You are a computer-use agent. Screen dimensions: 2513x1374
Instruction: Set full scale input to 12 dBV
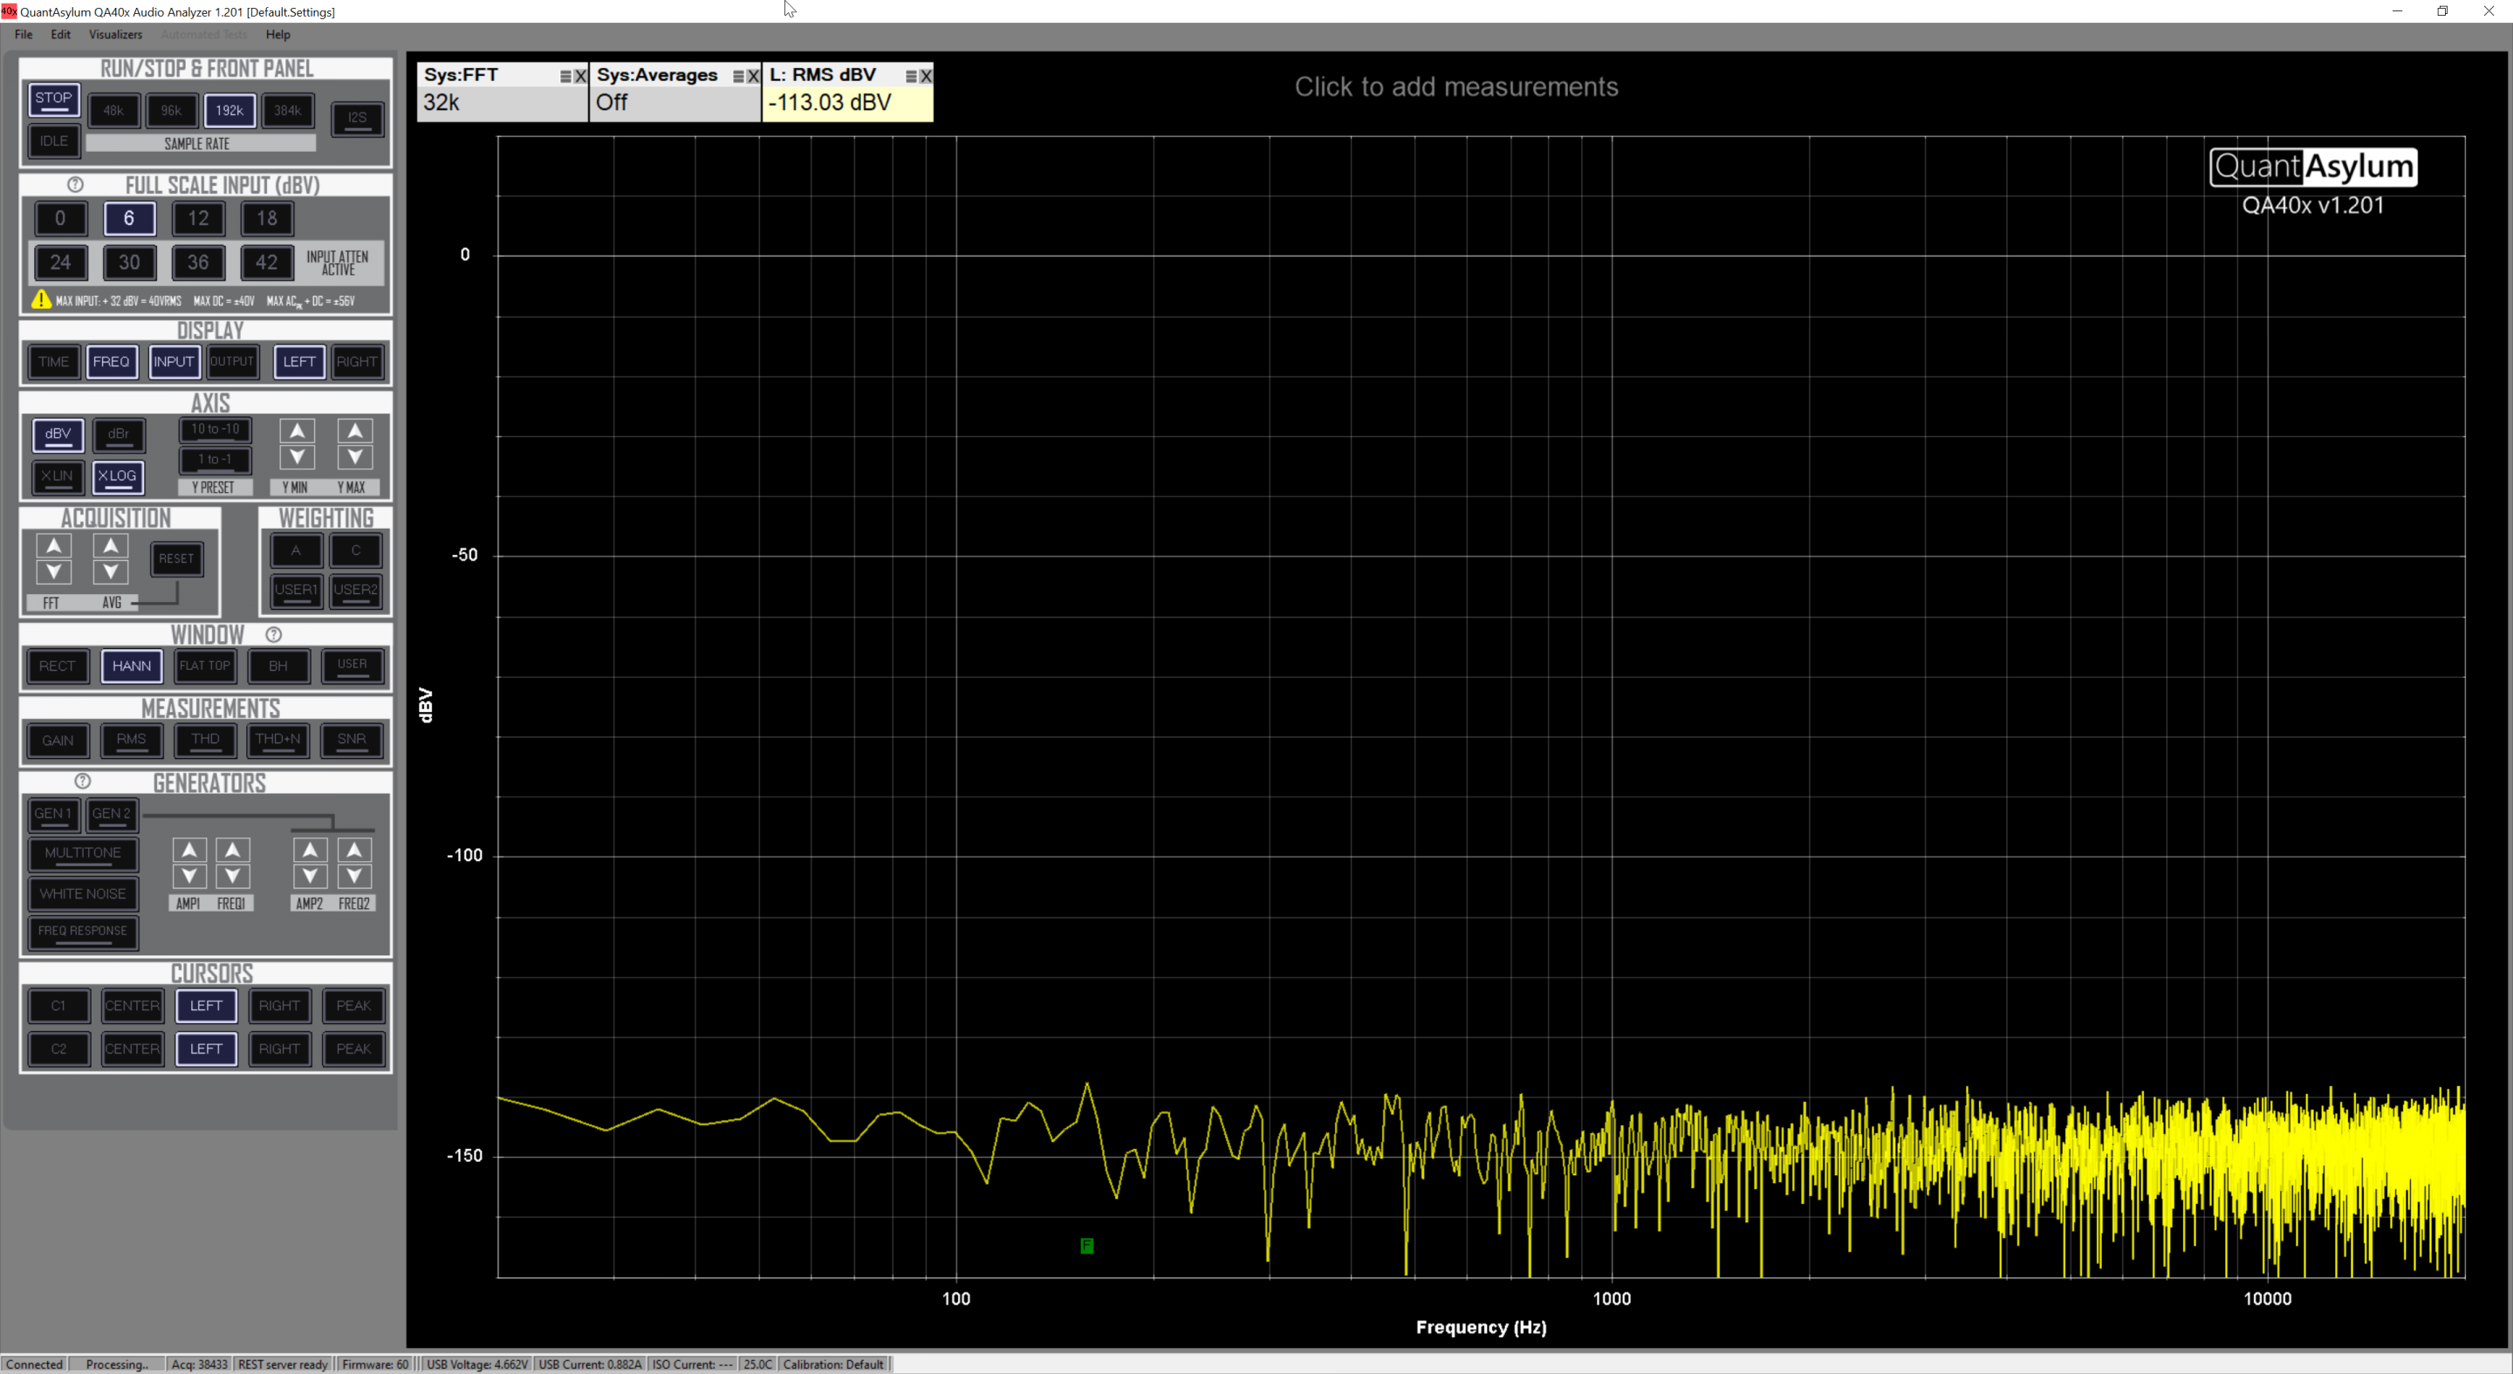click(198, 218)
